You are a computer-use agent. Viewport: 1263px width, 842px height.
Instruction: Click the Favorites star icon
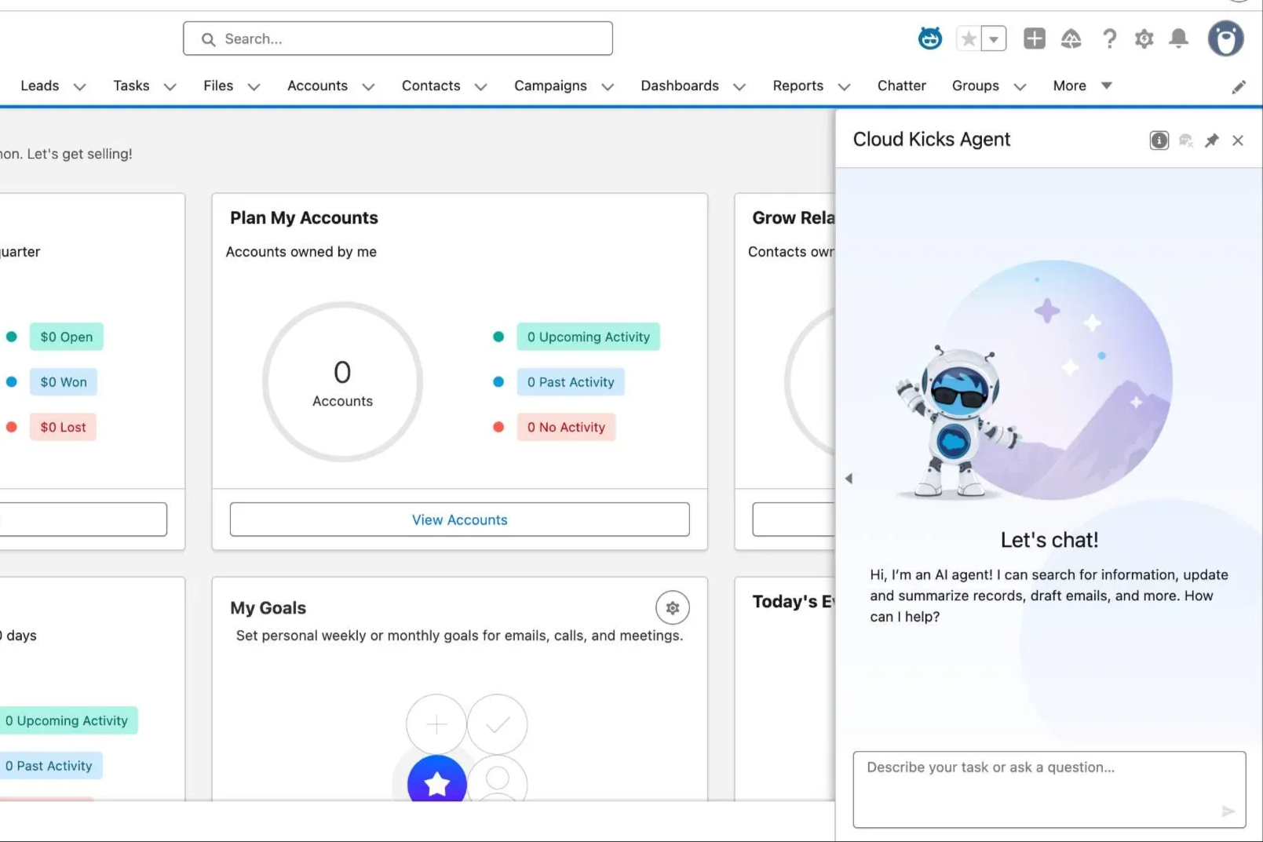click(x=969, y=38)
